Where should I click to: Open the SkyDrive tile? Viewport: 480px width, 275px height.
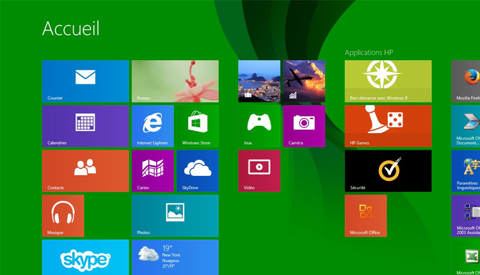pos(198,171)
